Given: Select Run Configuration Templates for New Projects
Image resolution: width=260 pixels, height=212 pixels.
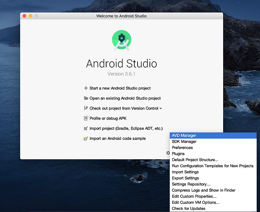Looking at the screenshot, I should click(x=213, y=166).
